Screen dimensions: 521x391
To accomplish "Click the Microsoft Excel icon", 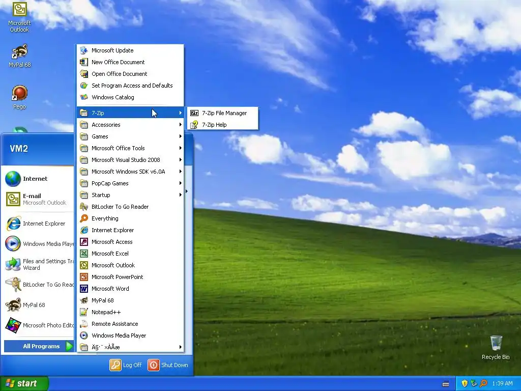I will pos(84,254).
